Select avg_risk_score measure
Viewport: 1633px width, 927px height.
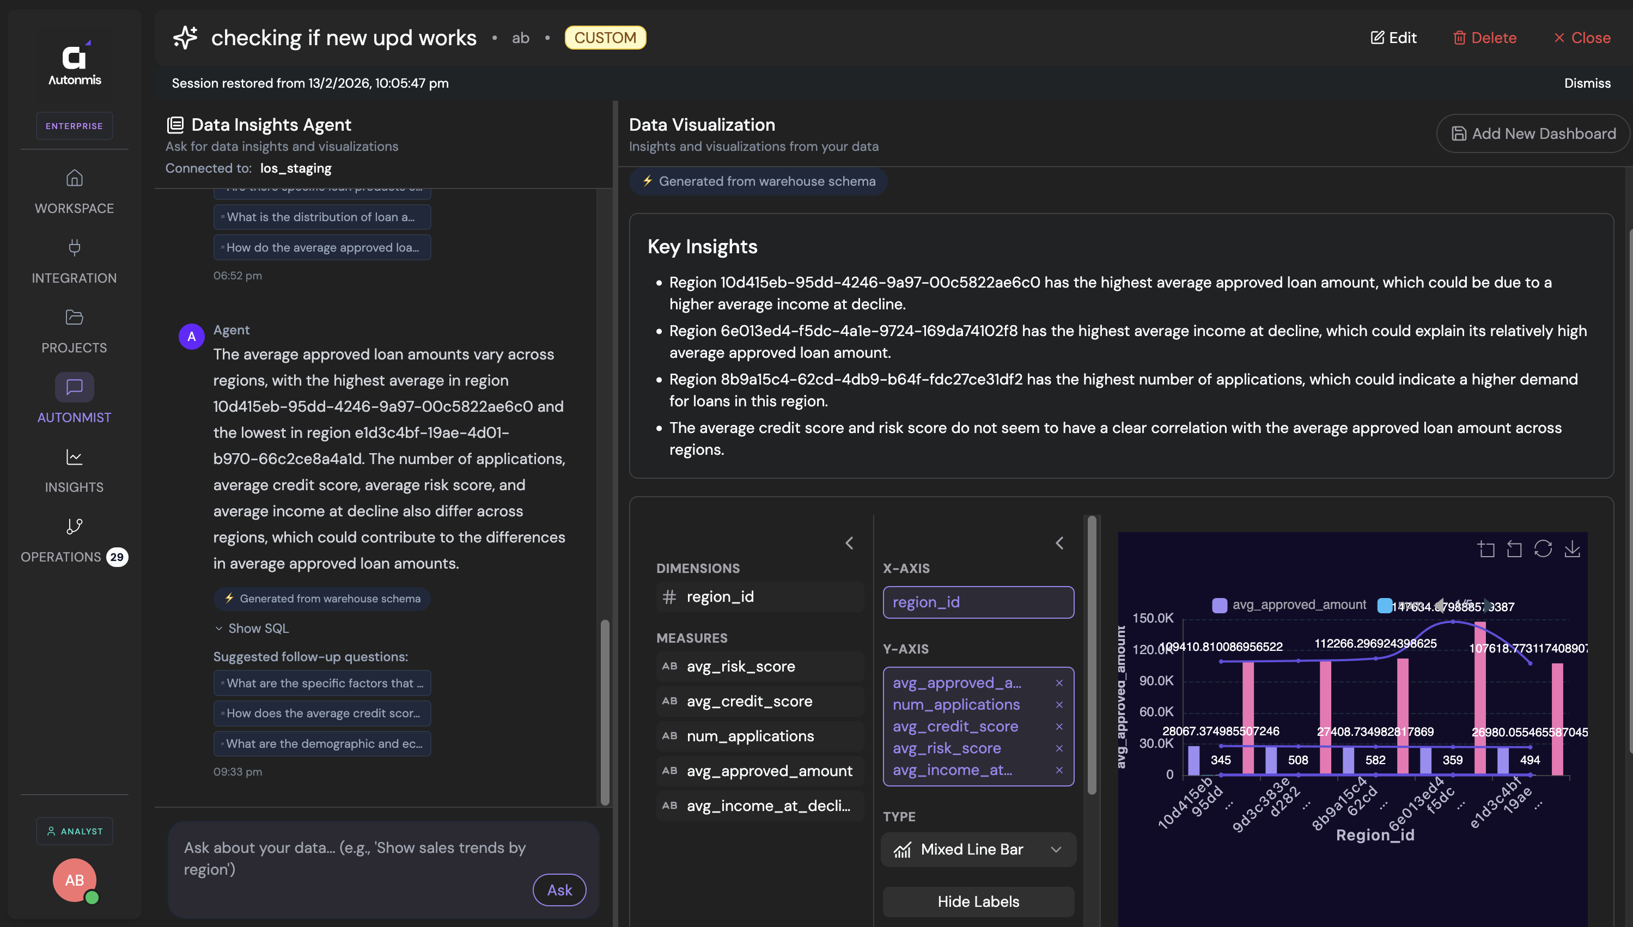pyautogui.click(x=740, y=666)
